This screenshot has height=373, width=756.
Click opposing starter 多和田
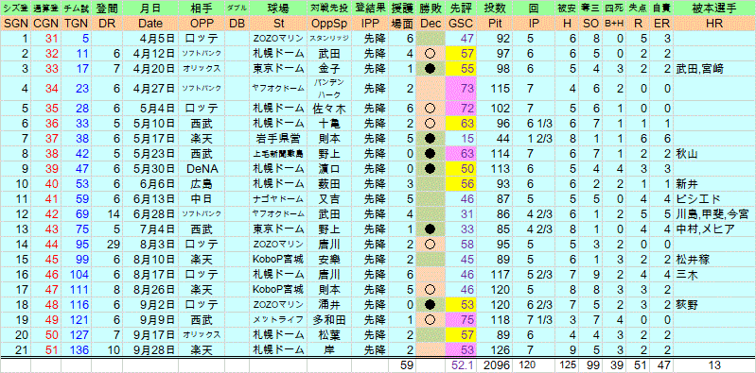[x=329, y=319]
